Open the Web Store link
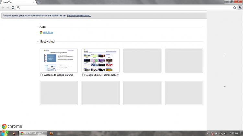This screenshot has height=136, width=243. click(x=48, y=32)
